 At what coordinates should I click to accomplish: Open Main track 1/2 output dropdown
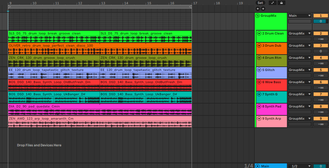[300, 166]
